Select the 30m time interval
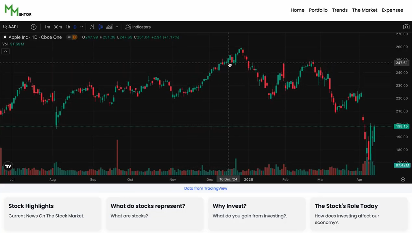The height and width of the screenshot is (233, 412). coord(57,27)
